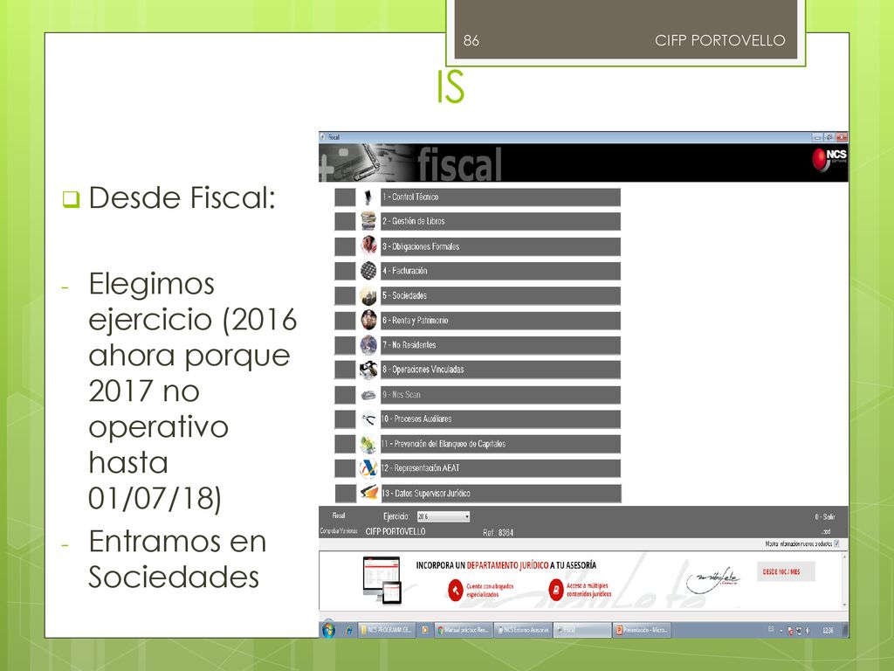Image resolution: width=894 pixels, height=671 pixels.
Task: Enter '5 - Sociedades' module
Action: tap(500, 295)
